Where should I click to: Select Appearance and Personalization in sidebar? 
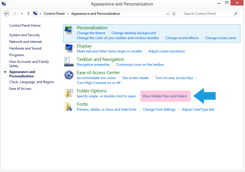coord(22,74)
